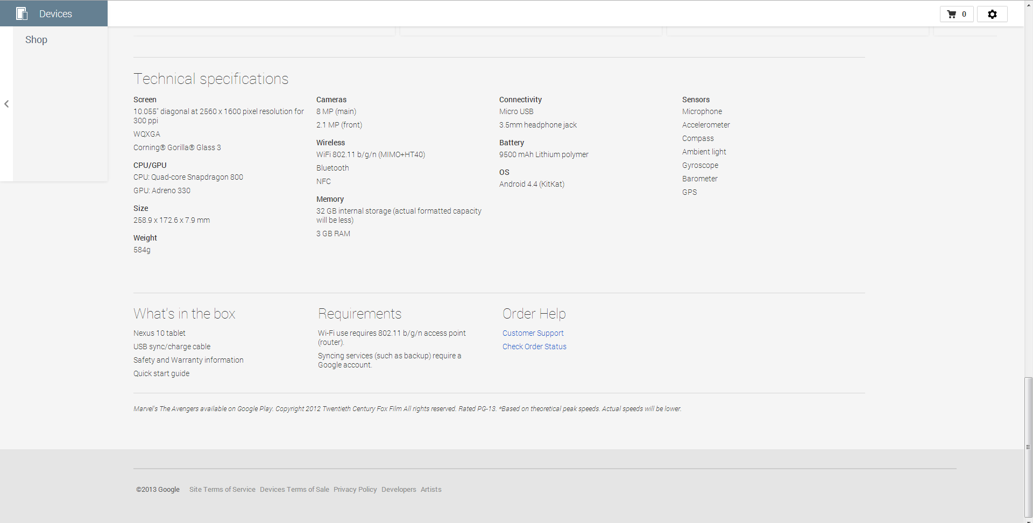
Task: Open the shopping cart
Action: (956, 14)
